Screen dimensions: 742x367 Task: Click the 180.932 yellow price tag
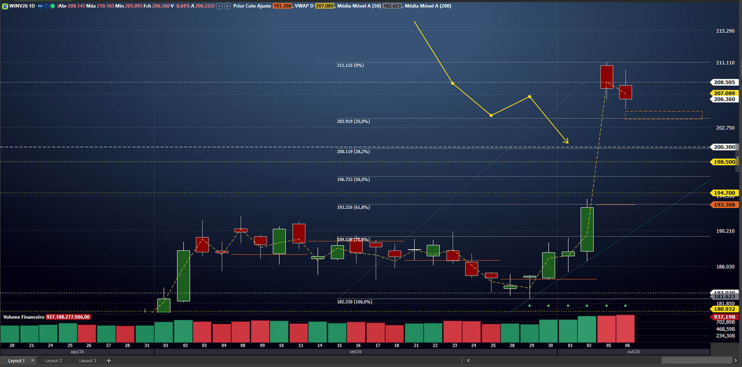(x=724, y=309)
